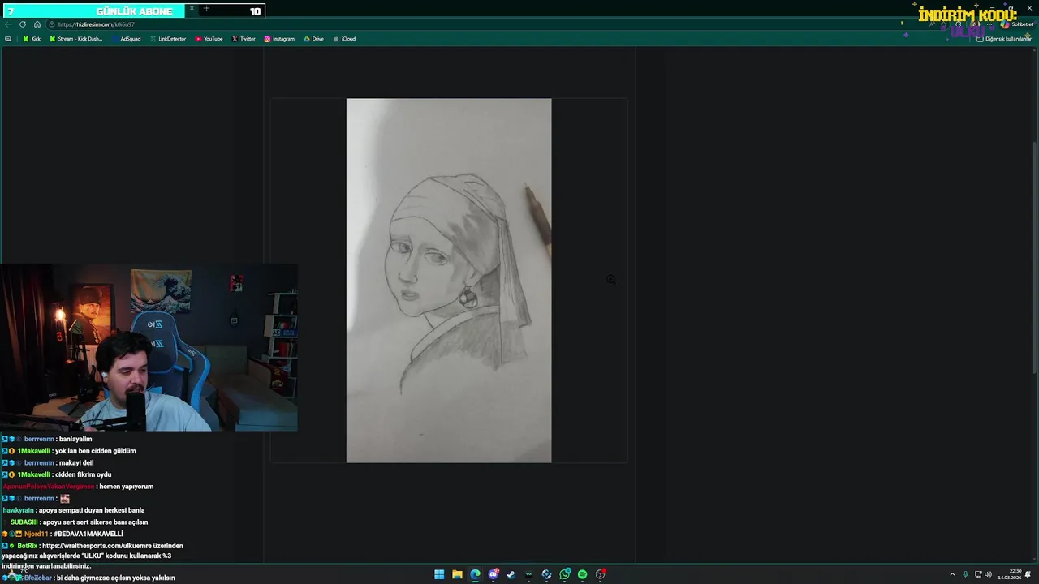
Task: Click the username ApeninPoloyuYakanVergimen in chat
Action: click(x=49, y=487)
